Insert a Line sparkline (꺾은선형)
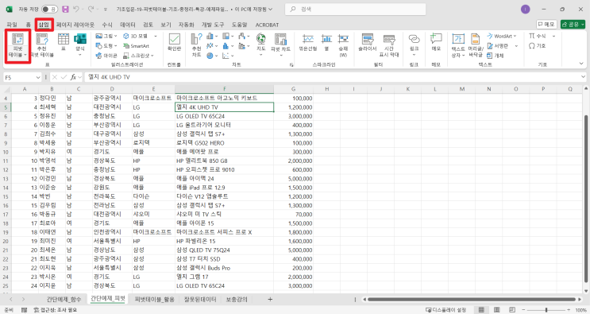 tap(308, 43)
